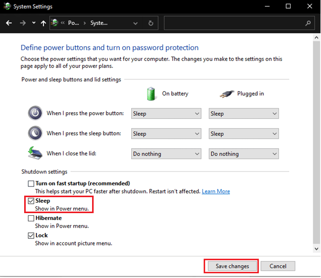
Task: Enable Turn on fast startup checkbox
Action: click(x=31, y=183)
